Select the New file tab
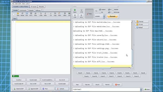Image resolution: width=163 pixels, height=92 pixels. pos(15,19)
